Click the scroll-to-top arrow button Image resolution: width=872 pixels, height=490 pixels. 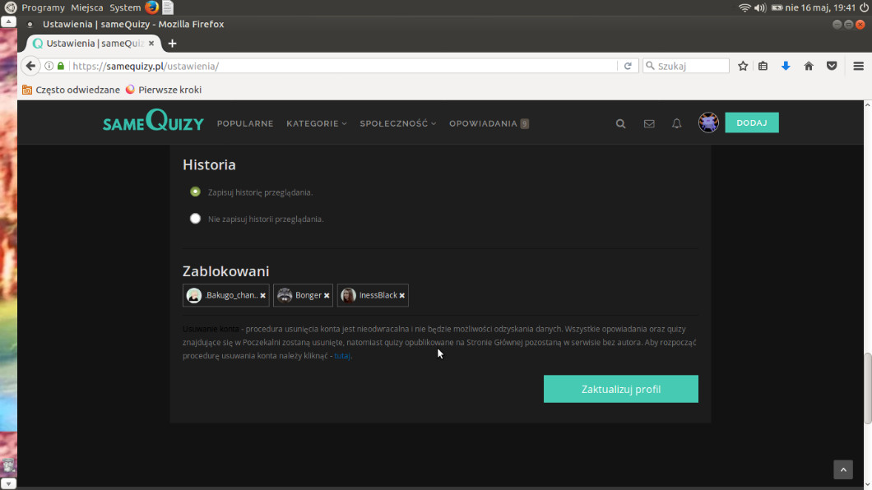pos(843,469)
